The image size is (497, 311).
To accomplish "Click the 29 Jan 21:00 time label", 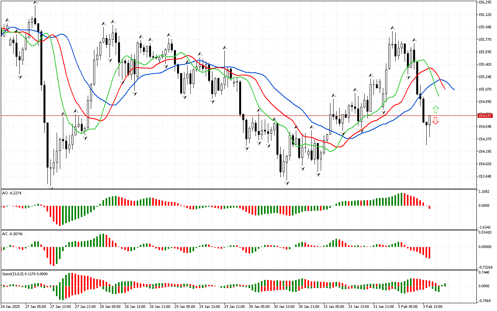I will [235, 307].
